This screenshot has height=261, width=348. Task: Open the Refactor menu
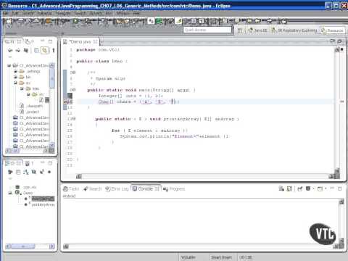click(44, 13)
